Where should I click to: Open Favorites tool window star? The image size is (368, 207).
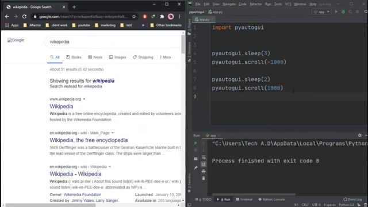pos(189,183)
